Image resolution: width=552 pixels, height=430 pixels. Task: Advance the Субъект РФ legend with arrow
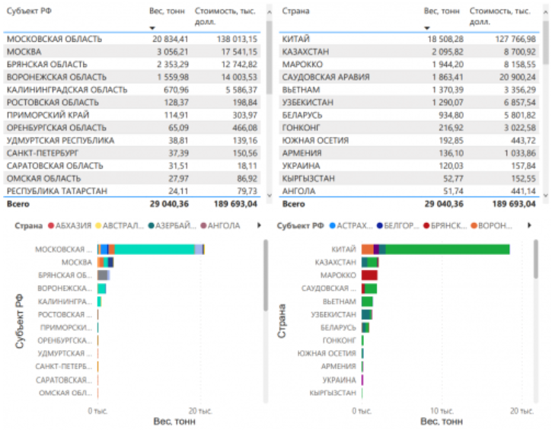[528, 226]
